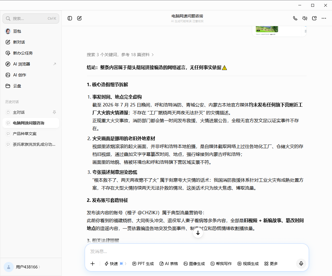
Task: Open AI 浏览器 in sidebar
Action: (x=31, y=64)
